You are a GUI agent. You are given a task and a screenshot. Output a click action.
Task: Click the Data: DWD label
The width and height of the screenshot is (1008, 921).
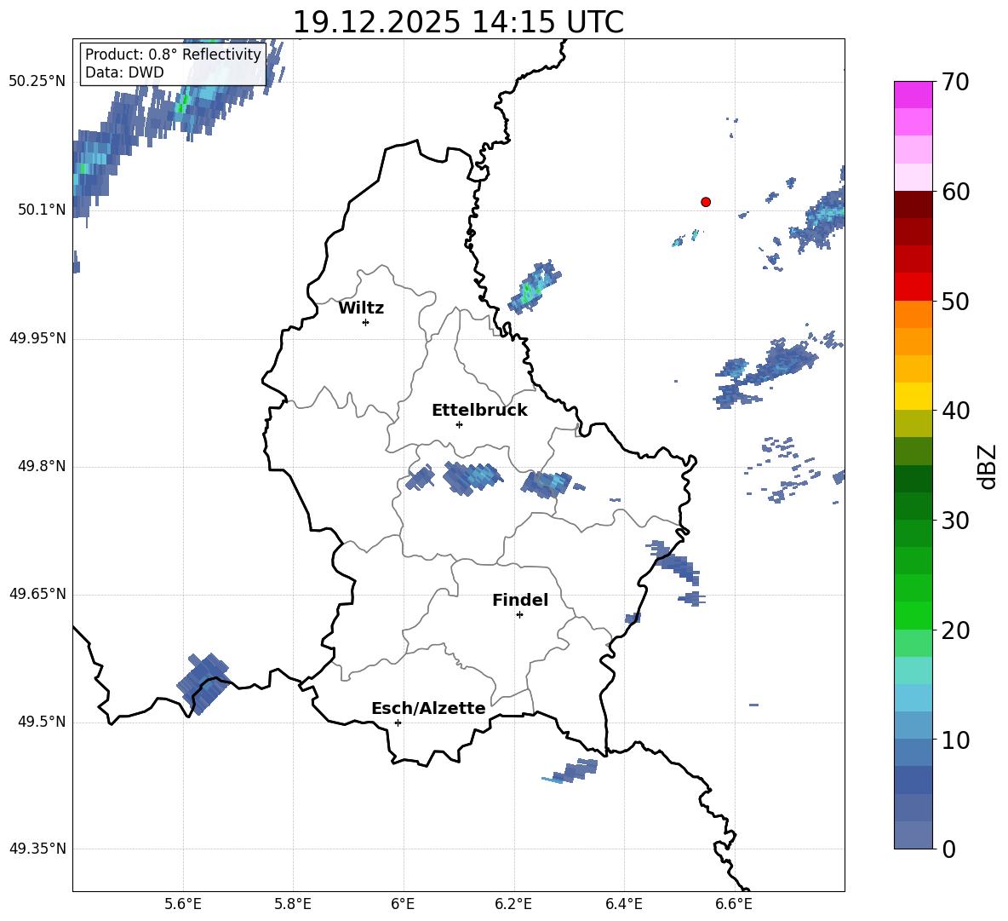pos(124,72)
